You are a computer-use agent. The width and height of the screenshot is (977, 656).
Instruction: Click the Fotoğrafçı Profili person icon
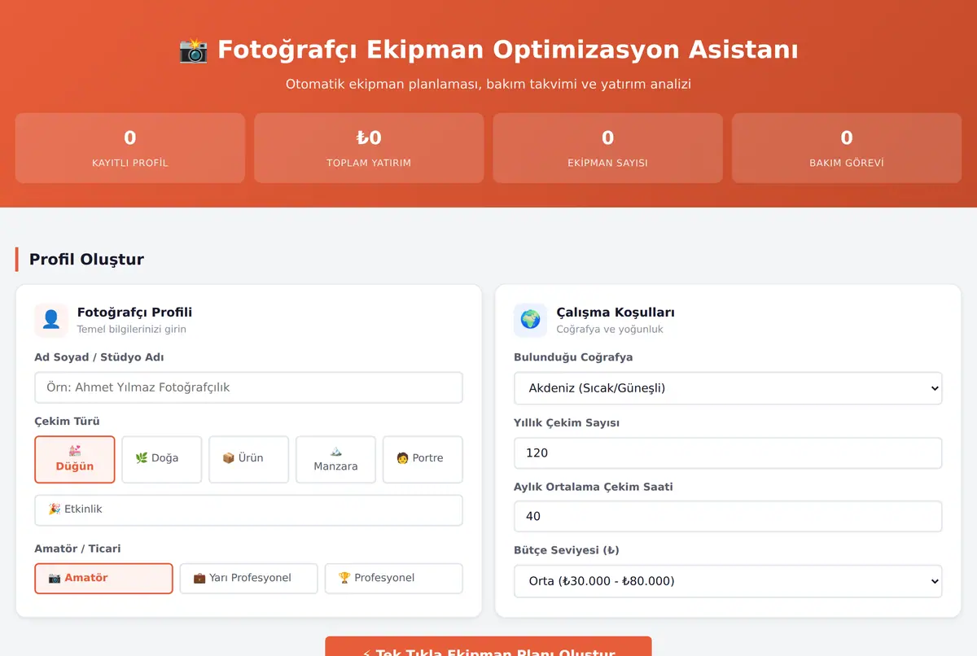(x=51, y=320)
